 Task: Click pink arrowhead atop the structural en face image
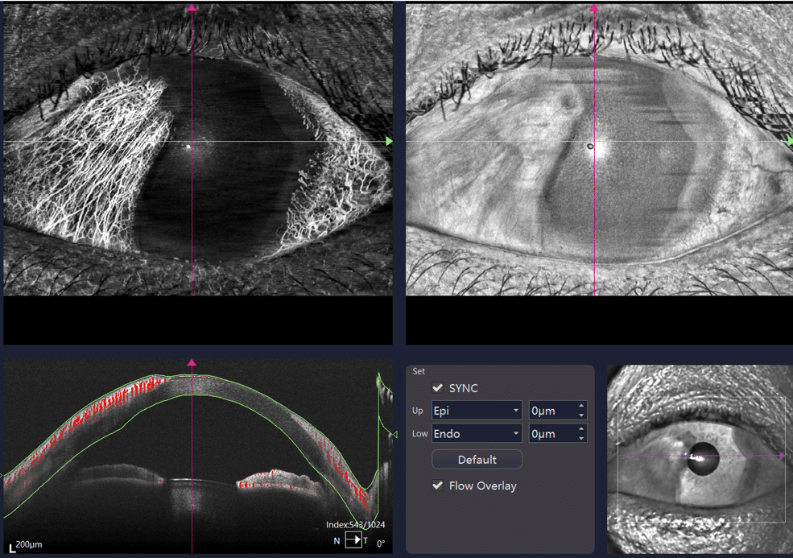point(594,8)
